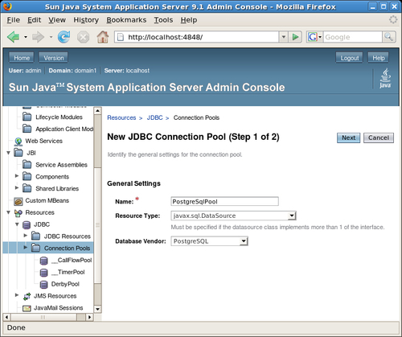Collapse the JDBC tree node
The width and height of the screenshot is (402, 337).
click(17, 224)
